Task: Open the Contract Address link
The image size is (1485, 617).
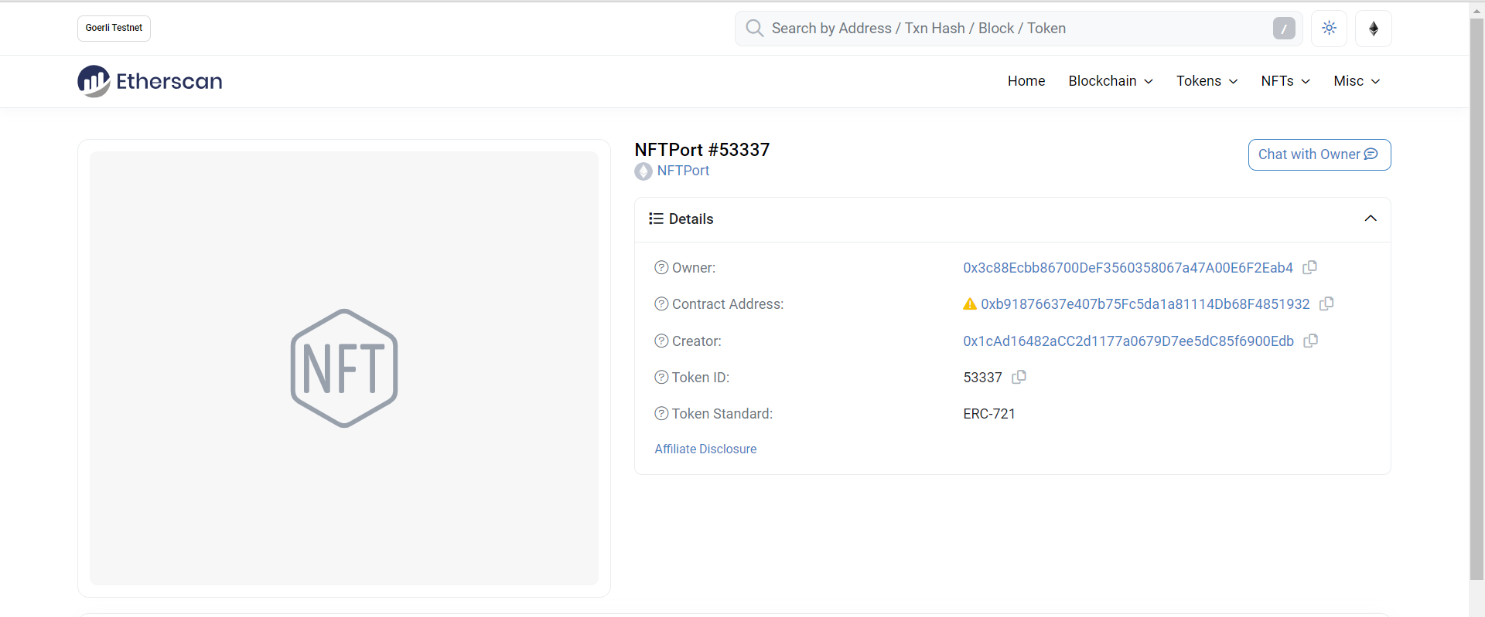Action: pos(1145,304)
